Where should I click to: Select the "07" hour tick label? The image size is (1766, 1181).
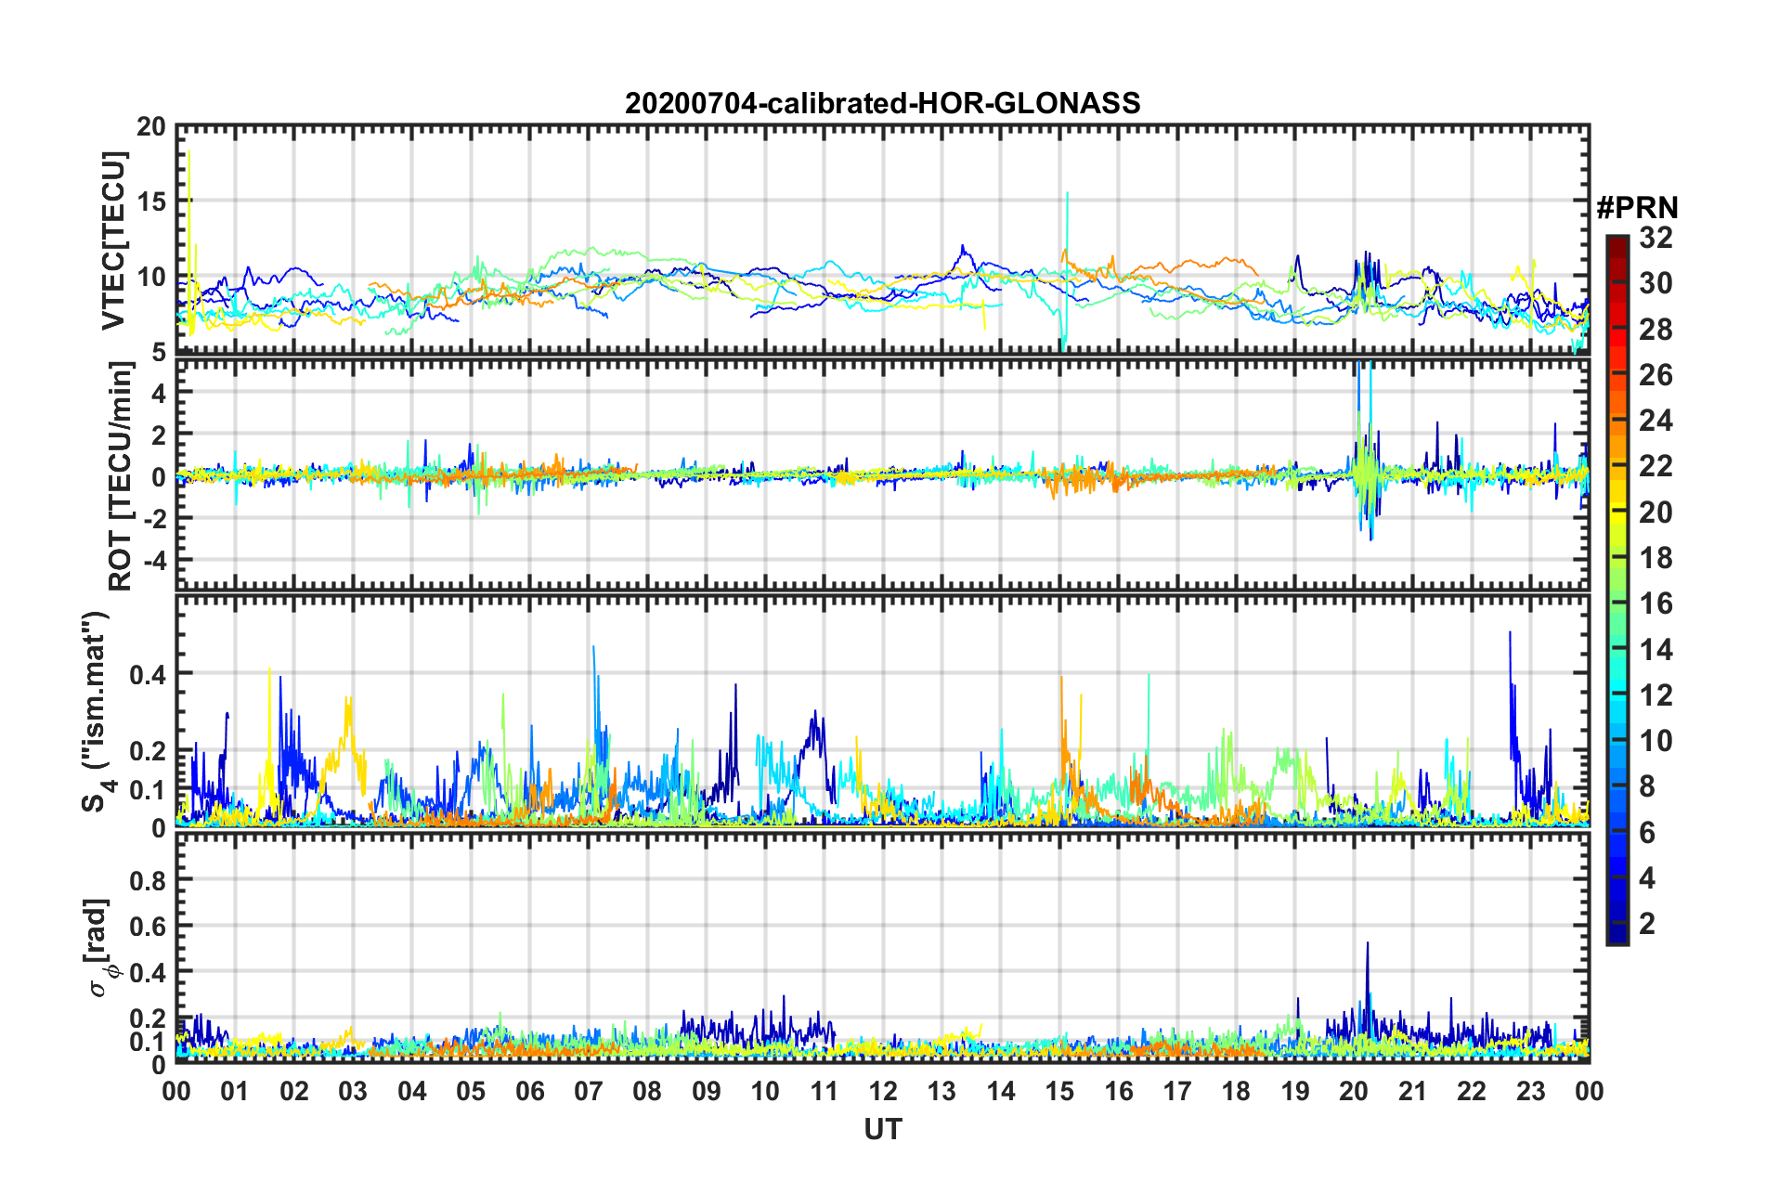pos(589,1091)
